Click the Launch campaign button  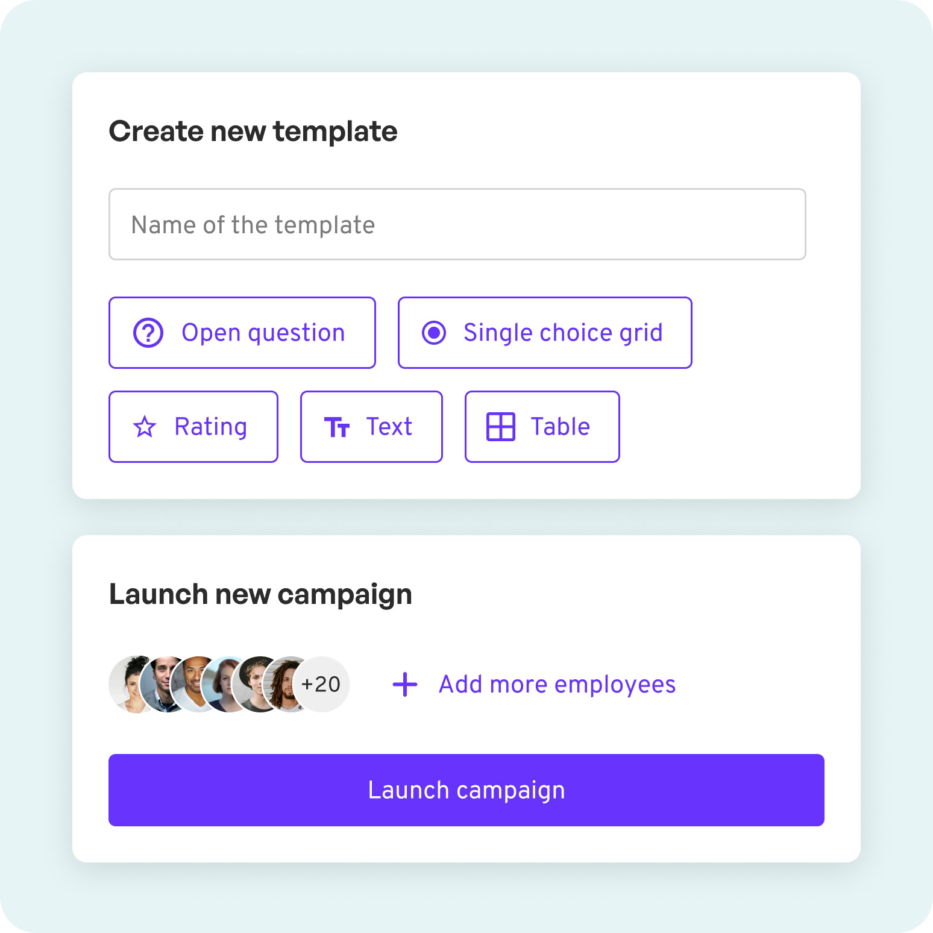pos(466,790)
